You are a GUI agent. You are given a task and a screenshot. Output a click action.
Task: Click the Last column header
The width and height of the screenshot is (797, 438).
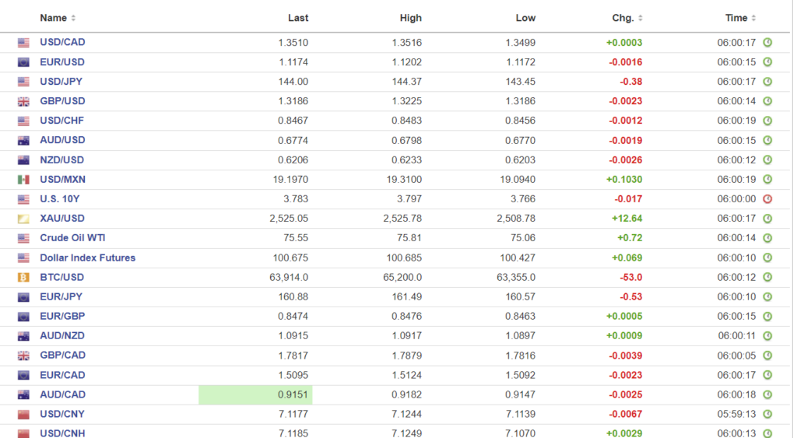297,18
